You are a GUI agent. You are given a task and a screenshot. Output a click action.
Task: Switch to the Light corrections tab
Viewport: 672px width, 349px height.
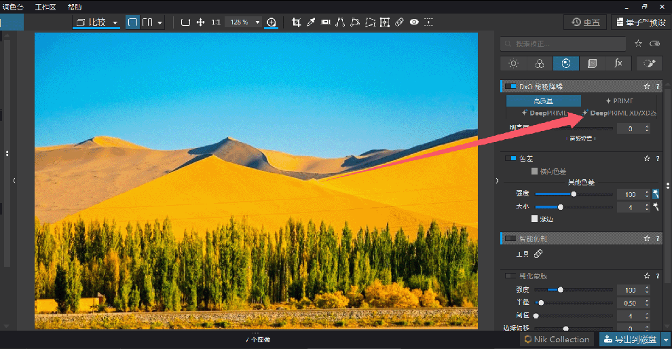point(513,63)
